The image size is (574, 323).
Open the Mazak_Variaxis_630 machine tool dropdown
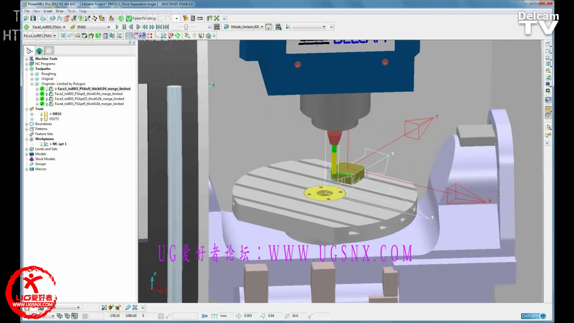click(262, 27)
